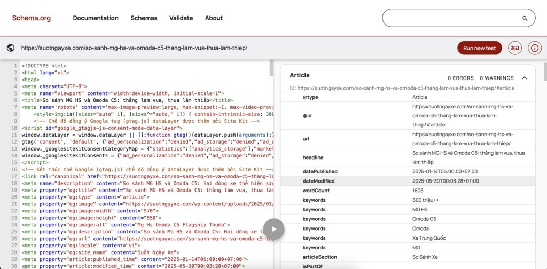Select the wordCount value 1605
Image resolution: width=547 pixels, height=269 pixels.
pyautogui.click(x=418, y=191)
